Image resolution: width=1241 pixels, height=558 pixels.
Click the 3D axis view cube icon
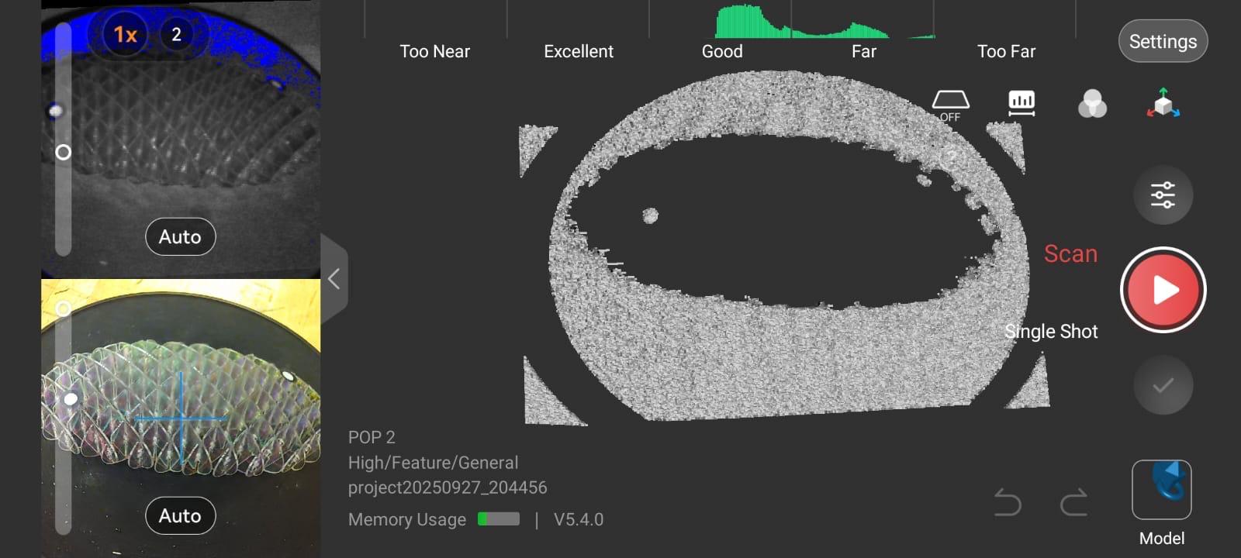pyautogui.click(x=1163, y=104)
